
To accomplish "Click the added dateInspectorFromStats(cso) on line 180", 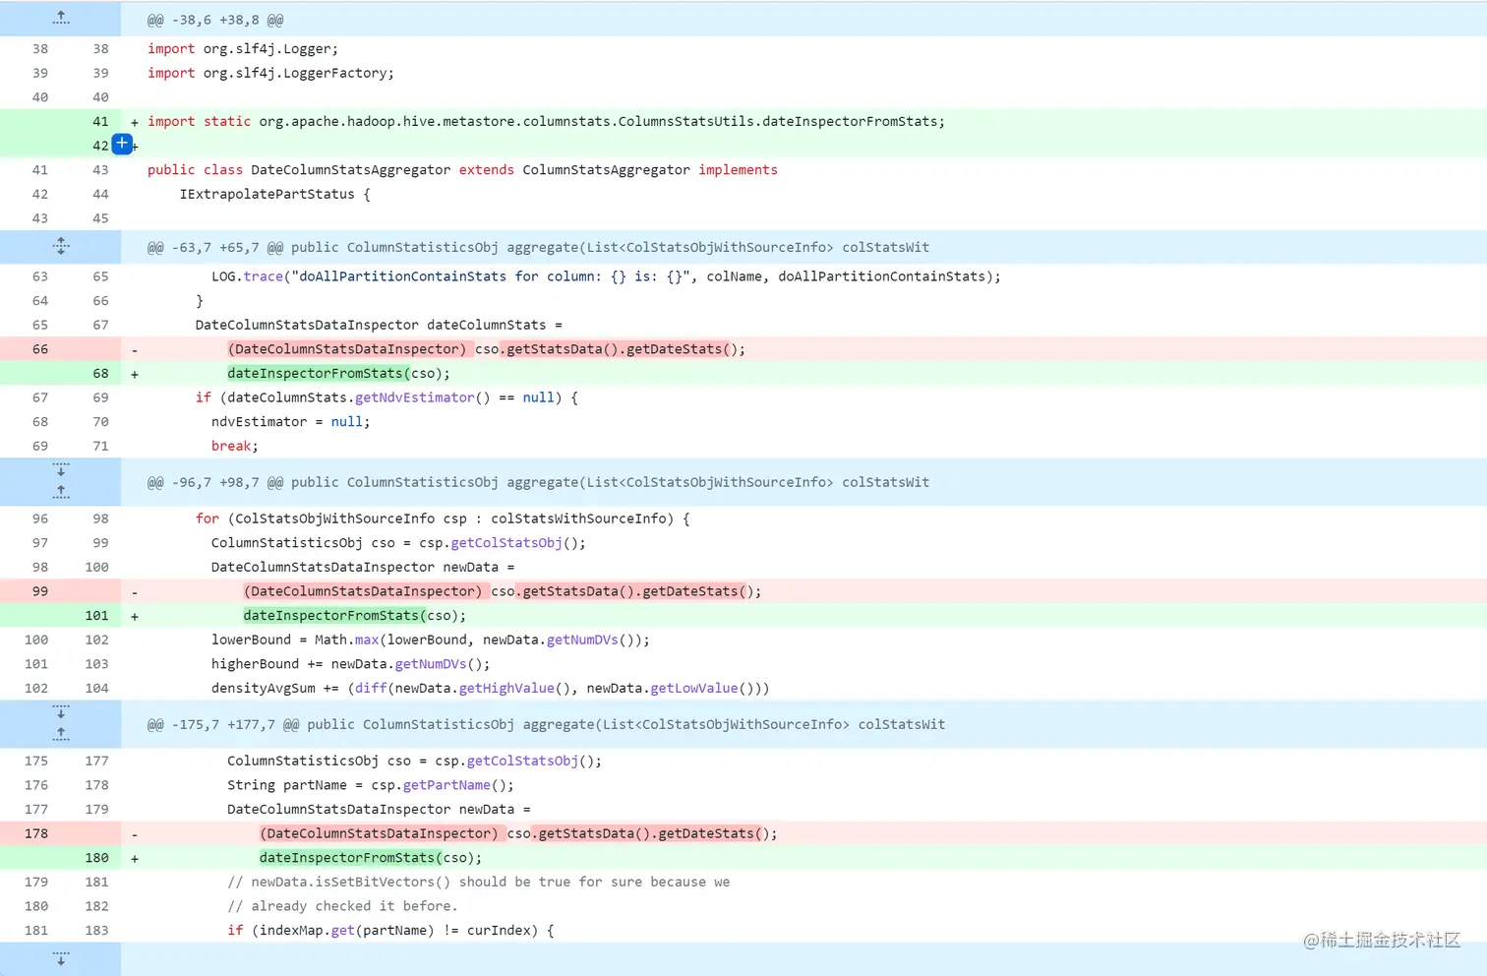I will pos(371,857).
